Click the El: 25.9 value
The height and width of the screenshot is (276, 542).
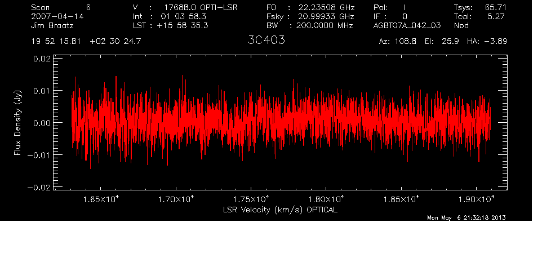[x=442, y=42]
